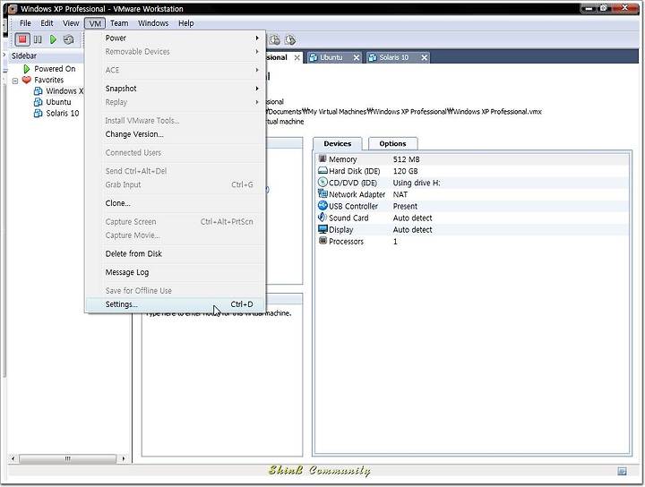The image size is (645, 487).
Task: Select Delete from Disk menu item
Action: pos(176,253)
